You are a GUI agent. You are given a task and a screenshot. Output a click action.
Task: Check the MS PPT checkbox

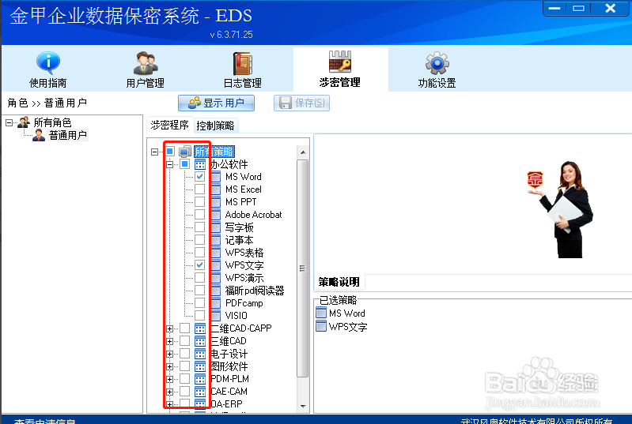pos(199,201)
